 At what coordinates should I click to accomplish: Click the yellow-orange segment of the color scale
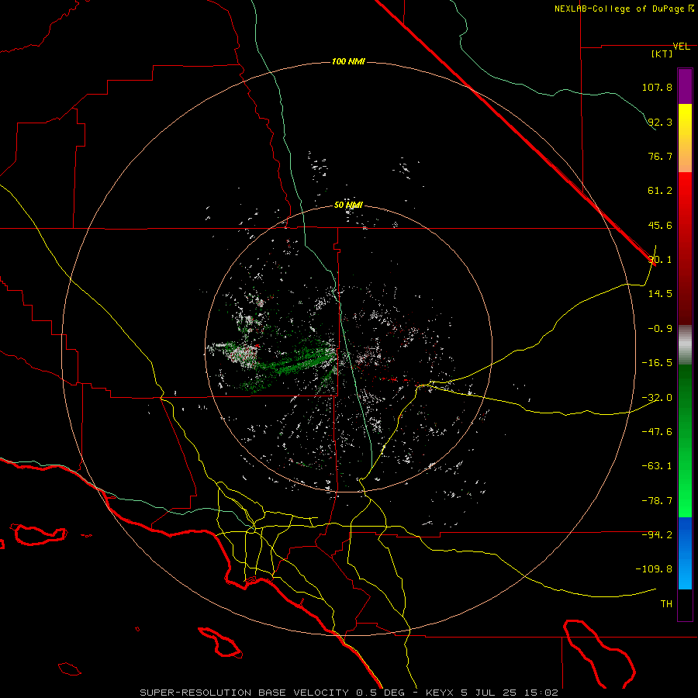click(685, 138)
